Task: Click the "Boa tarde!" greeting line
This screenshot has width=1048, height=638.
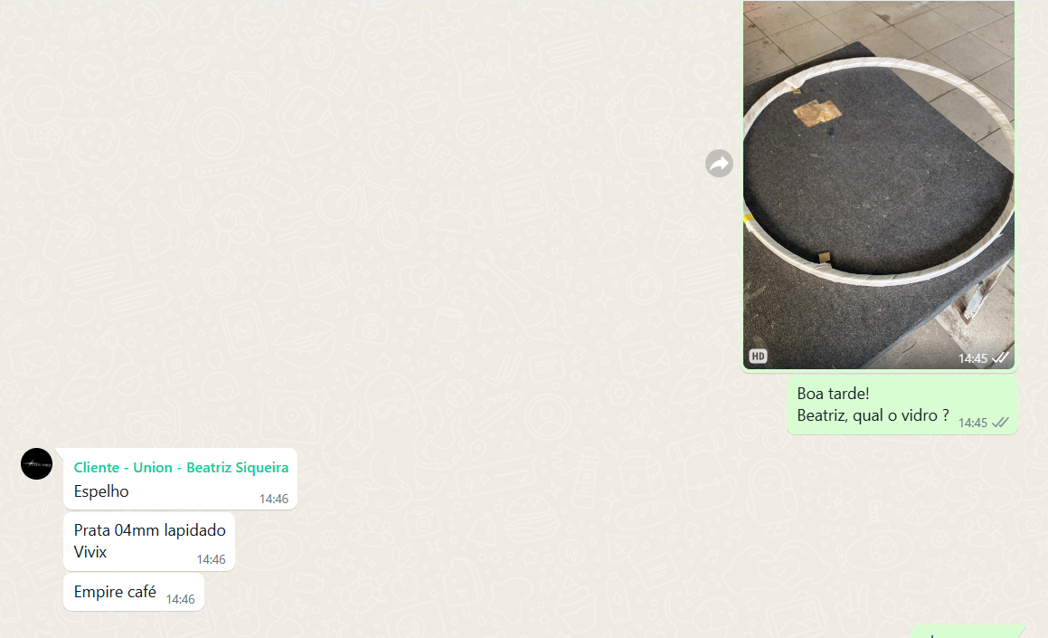Action: 833,394
